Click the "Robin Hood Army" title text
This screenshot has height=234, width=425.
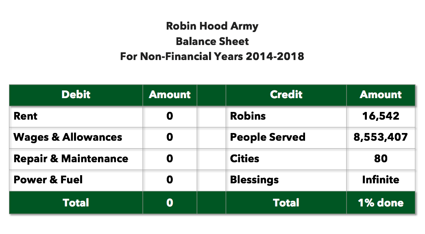pos(212,26)
